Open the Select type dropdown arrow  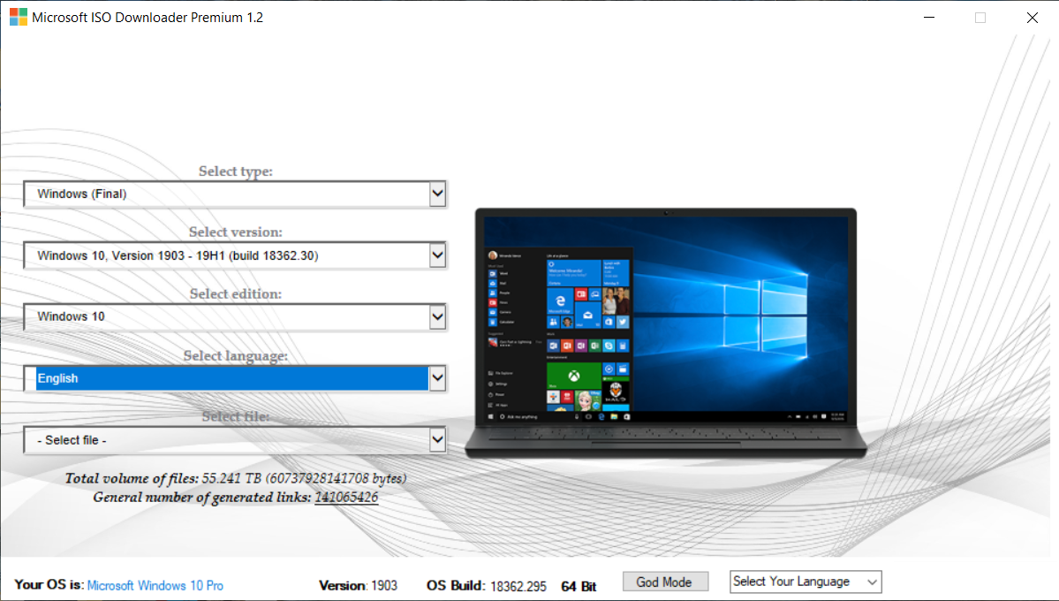pyautogui.click(x=438, y=194)
